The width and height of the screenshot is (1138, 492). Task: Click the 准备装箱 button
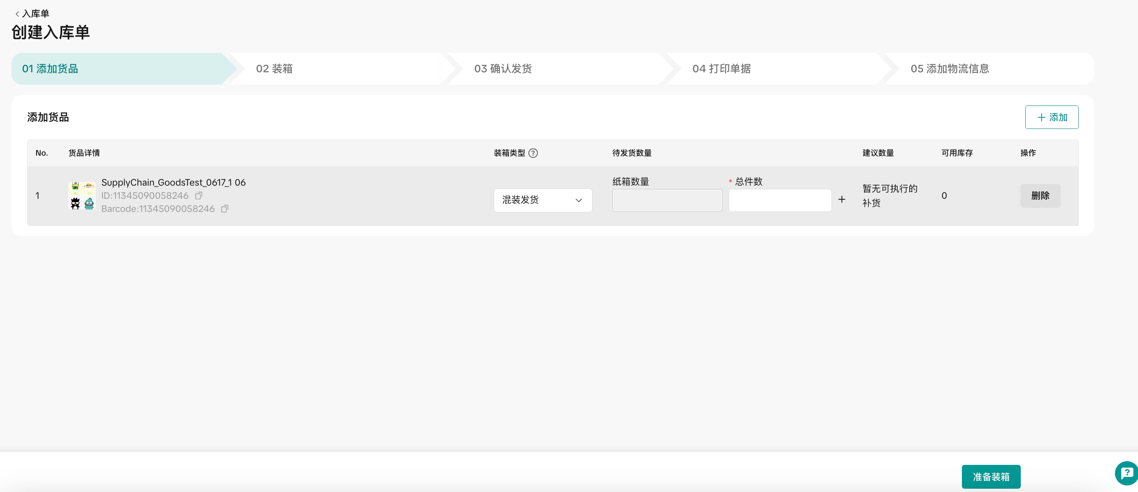(991, 476)
